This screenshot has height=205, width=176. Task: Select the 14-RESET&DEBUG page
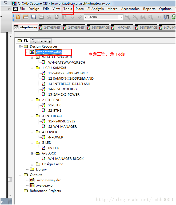click(x=62, y=89)
